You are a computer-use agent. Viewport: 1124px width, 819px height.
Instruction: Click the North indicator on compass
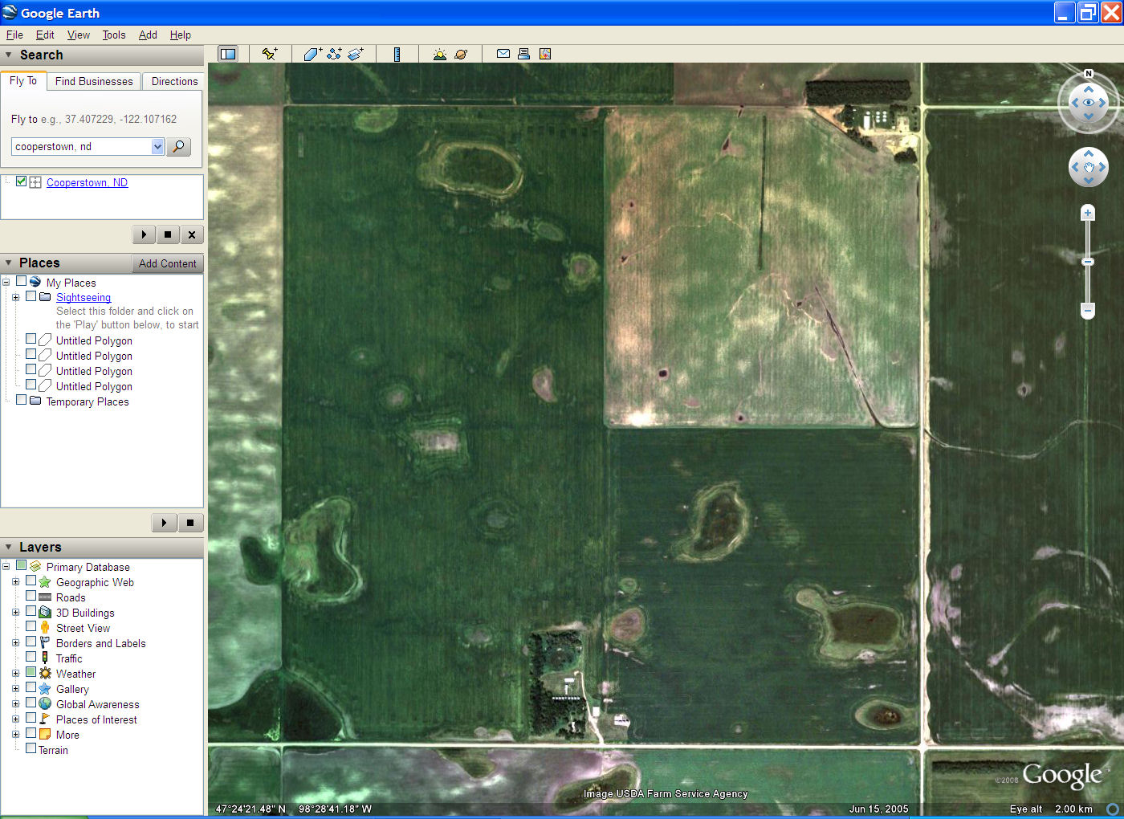point(1089,74)
